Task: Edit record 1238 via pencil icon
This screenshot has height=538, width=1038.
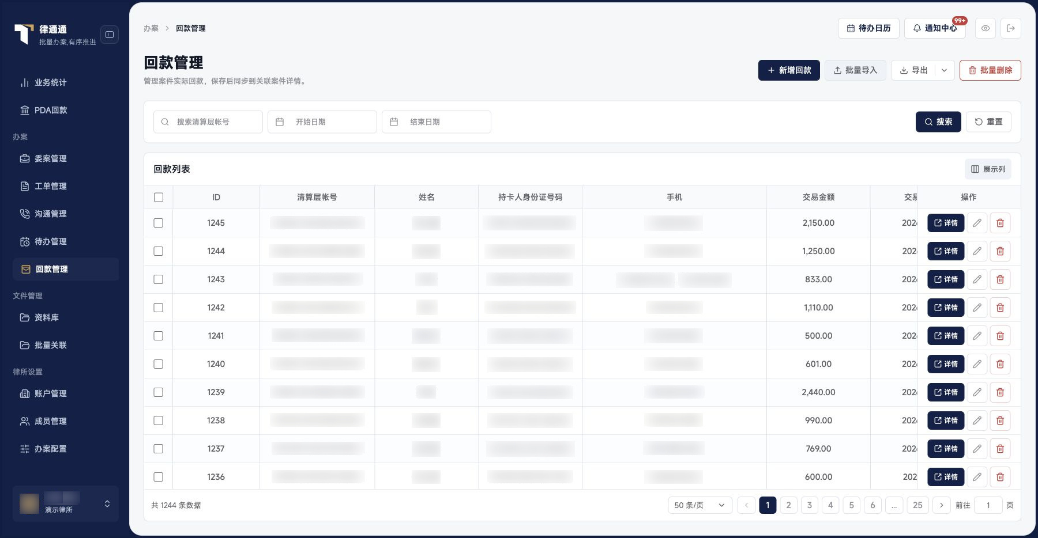Action: pos(977,420)
